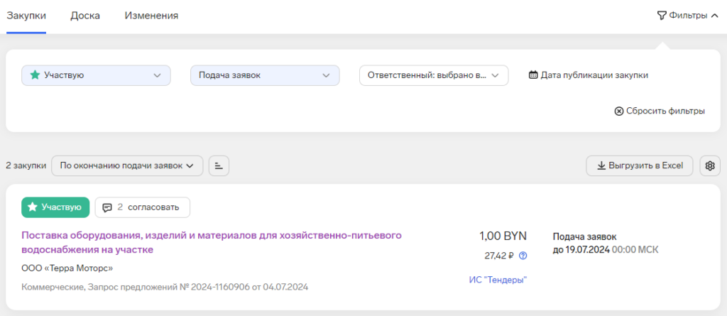Screen dimensions: 727x316
Task: Open the Ответственный filter dropdown
Action: pos(433,75)
